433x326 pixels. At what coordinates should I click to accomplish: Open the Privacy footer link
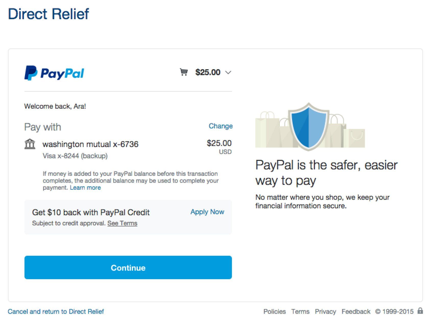point(325,311)
